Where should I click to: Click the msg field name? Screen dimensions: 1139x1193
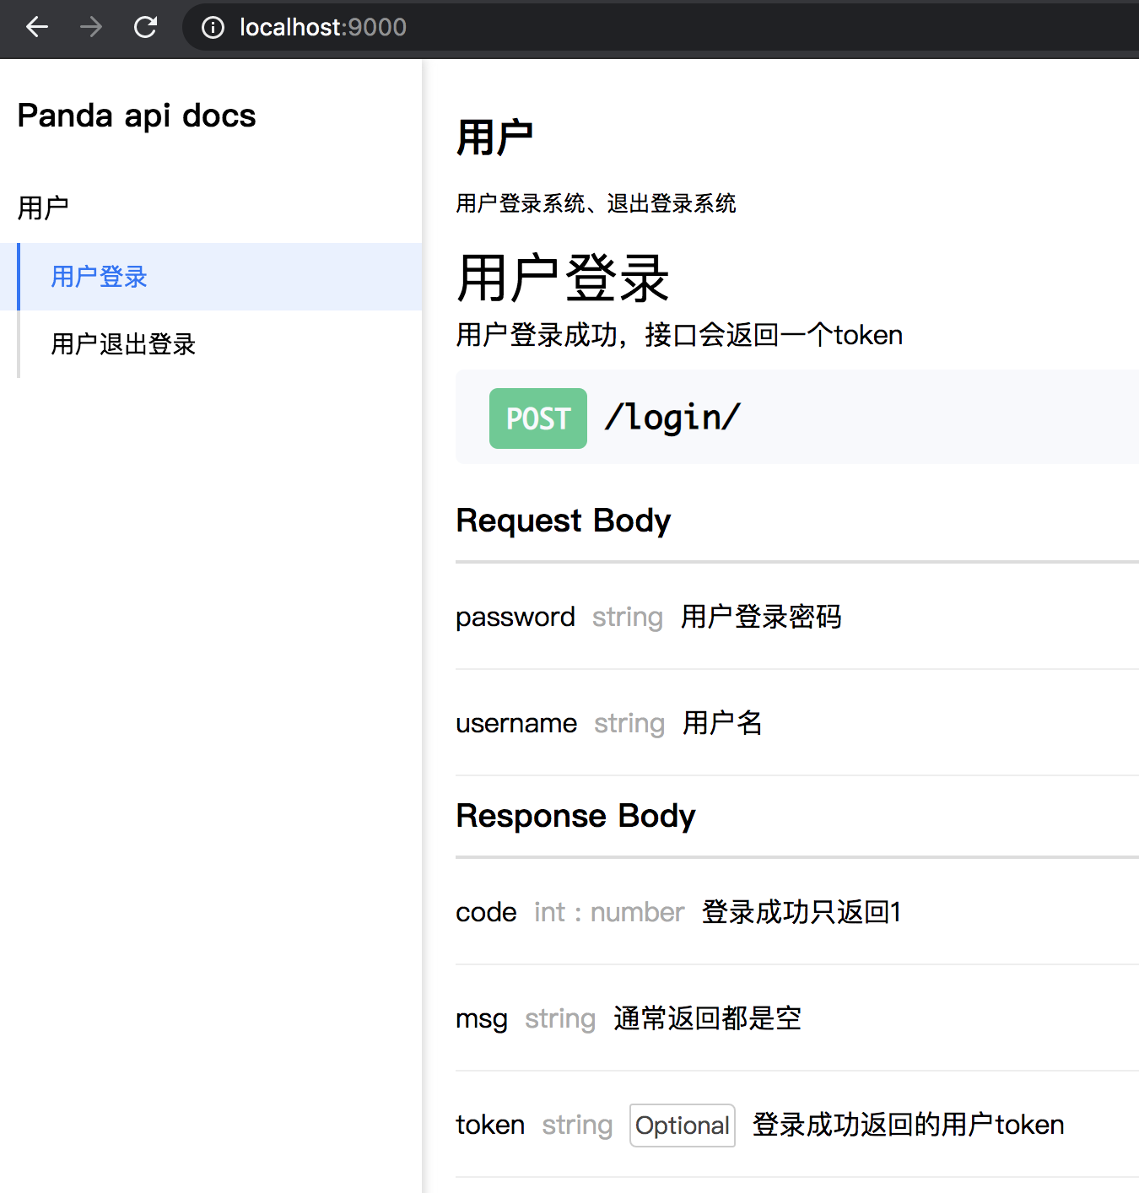[481, 1018]
